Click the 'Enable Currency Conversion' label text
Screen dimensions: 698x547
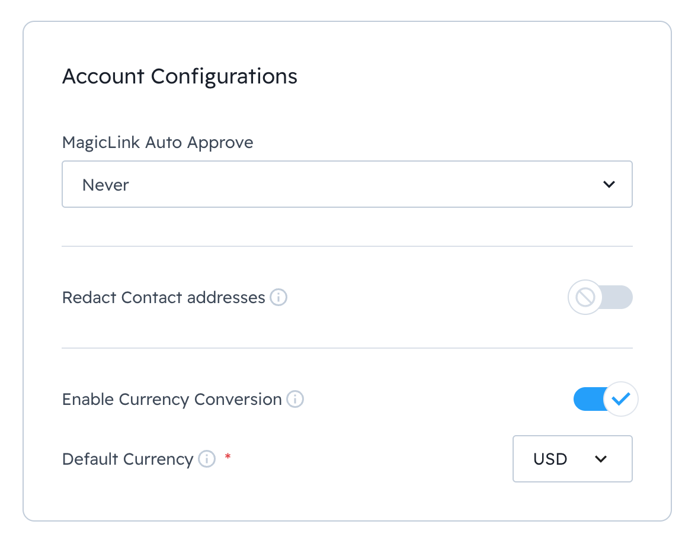[x=172, y=400]
